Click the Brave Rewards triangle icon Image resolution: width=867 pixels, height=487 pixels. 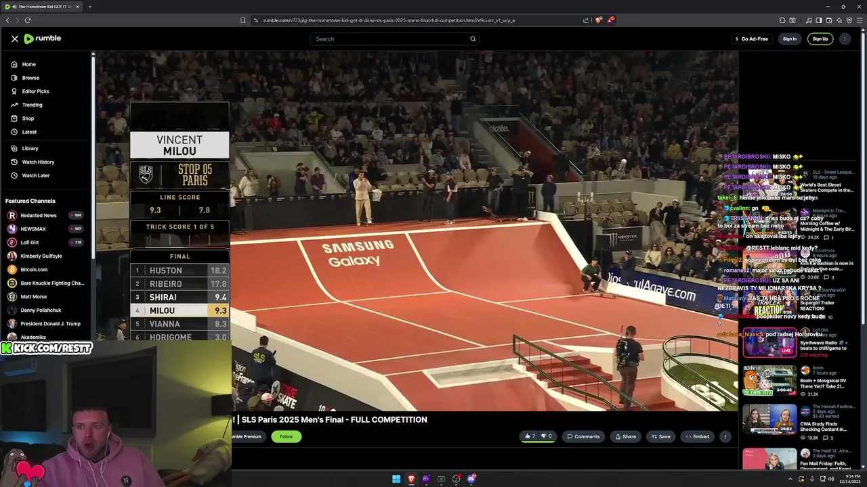click(610, 20)
